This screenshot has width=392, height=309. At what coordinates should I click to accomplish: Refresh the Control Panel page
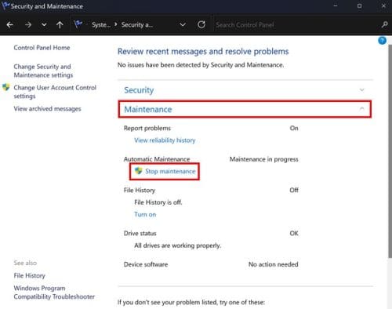click(201, 24)
